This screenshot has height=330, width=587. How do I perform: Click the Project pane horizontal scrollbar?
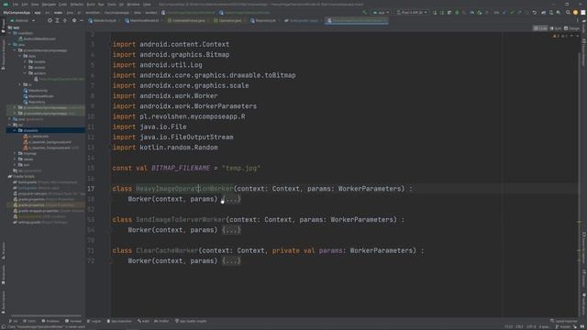click(x=46, y=315)
